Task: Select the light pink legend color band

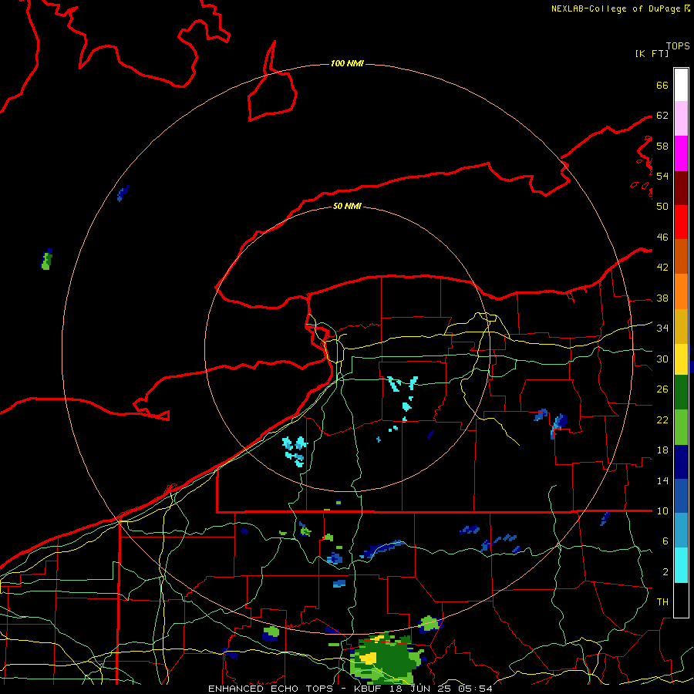Action: pyautogui.click(x=681, y=119)
